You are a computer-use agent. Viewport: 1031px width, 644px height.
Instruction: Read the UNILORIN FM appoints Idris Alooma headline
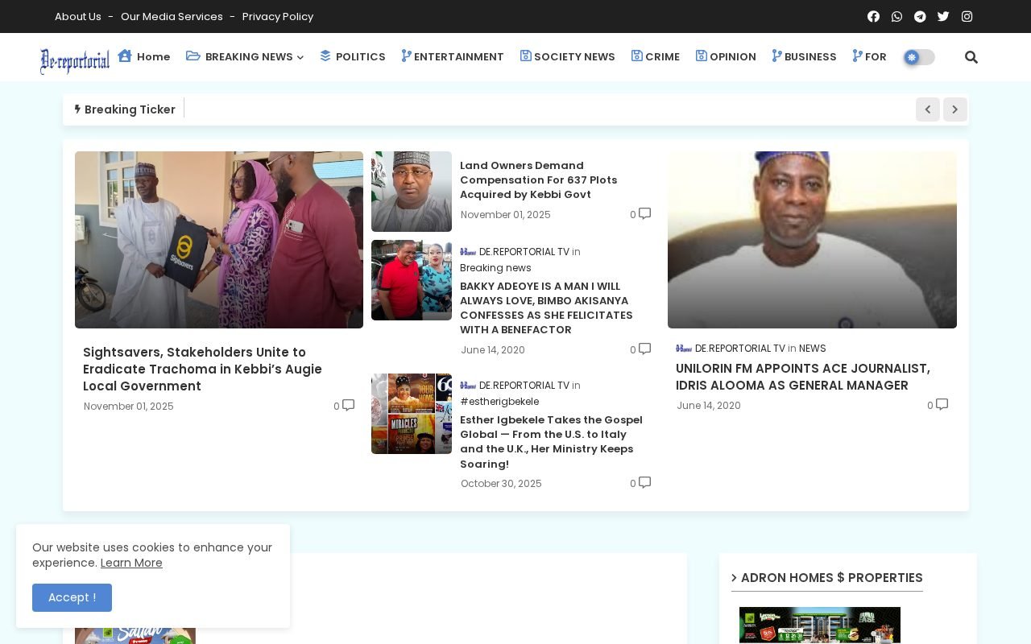tap(802, 377)
